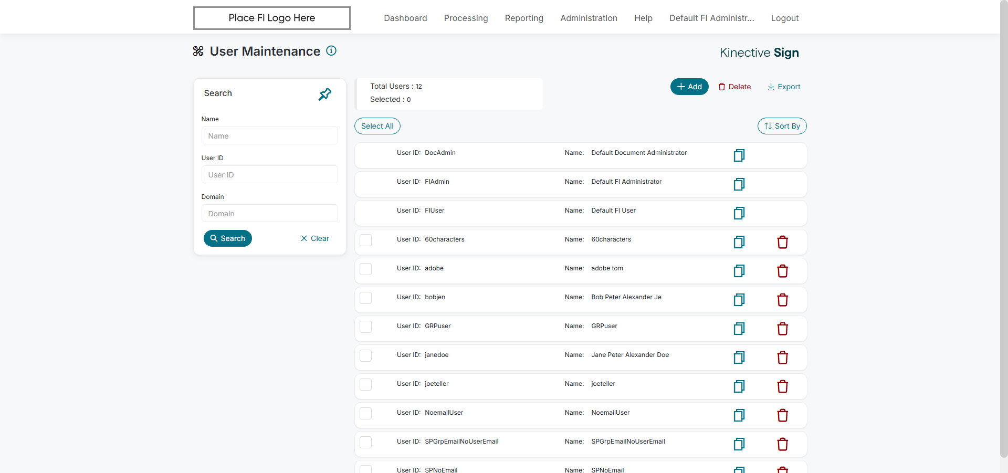
Task: Copy the 60characters user
Action: coord(739,242)
